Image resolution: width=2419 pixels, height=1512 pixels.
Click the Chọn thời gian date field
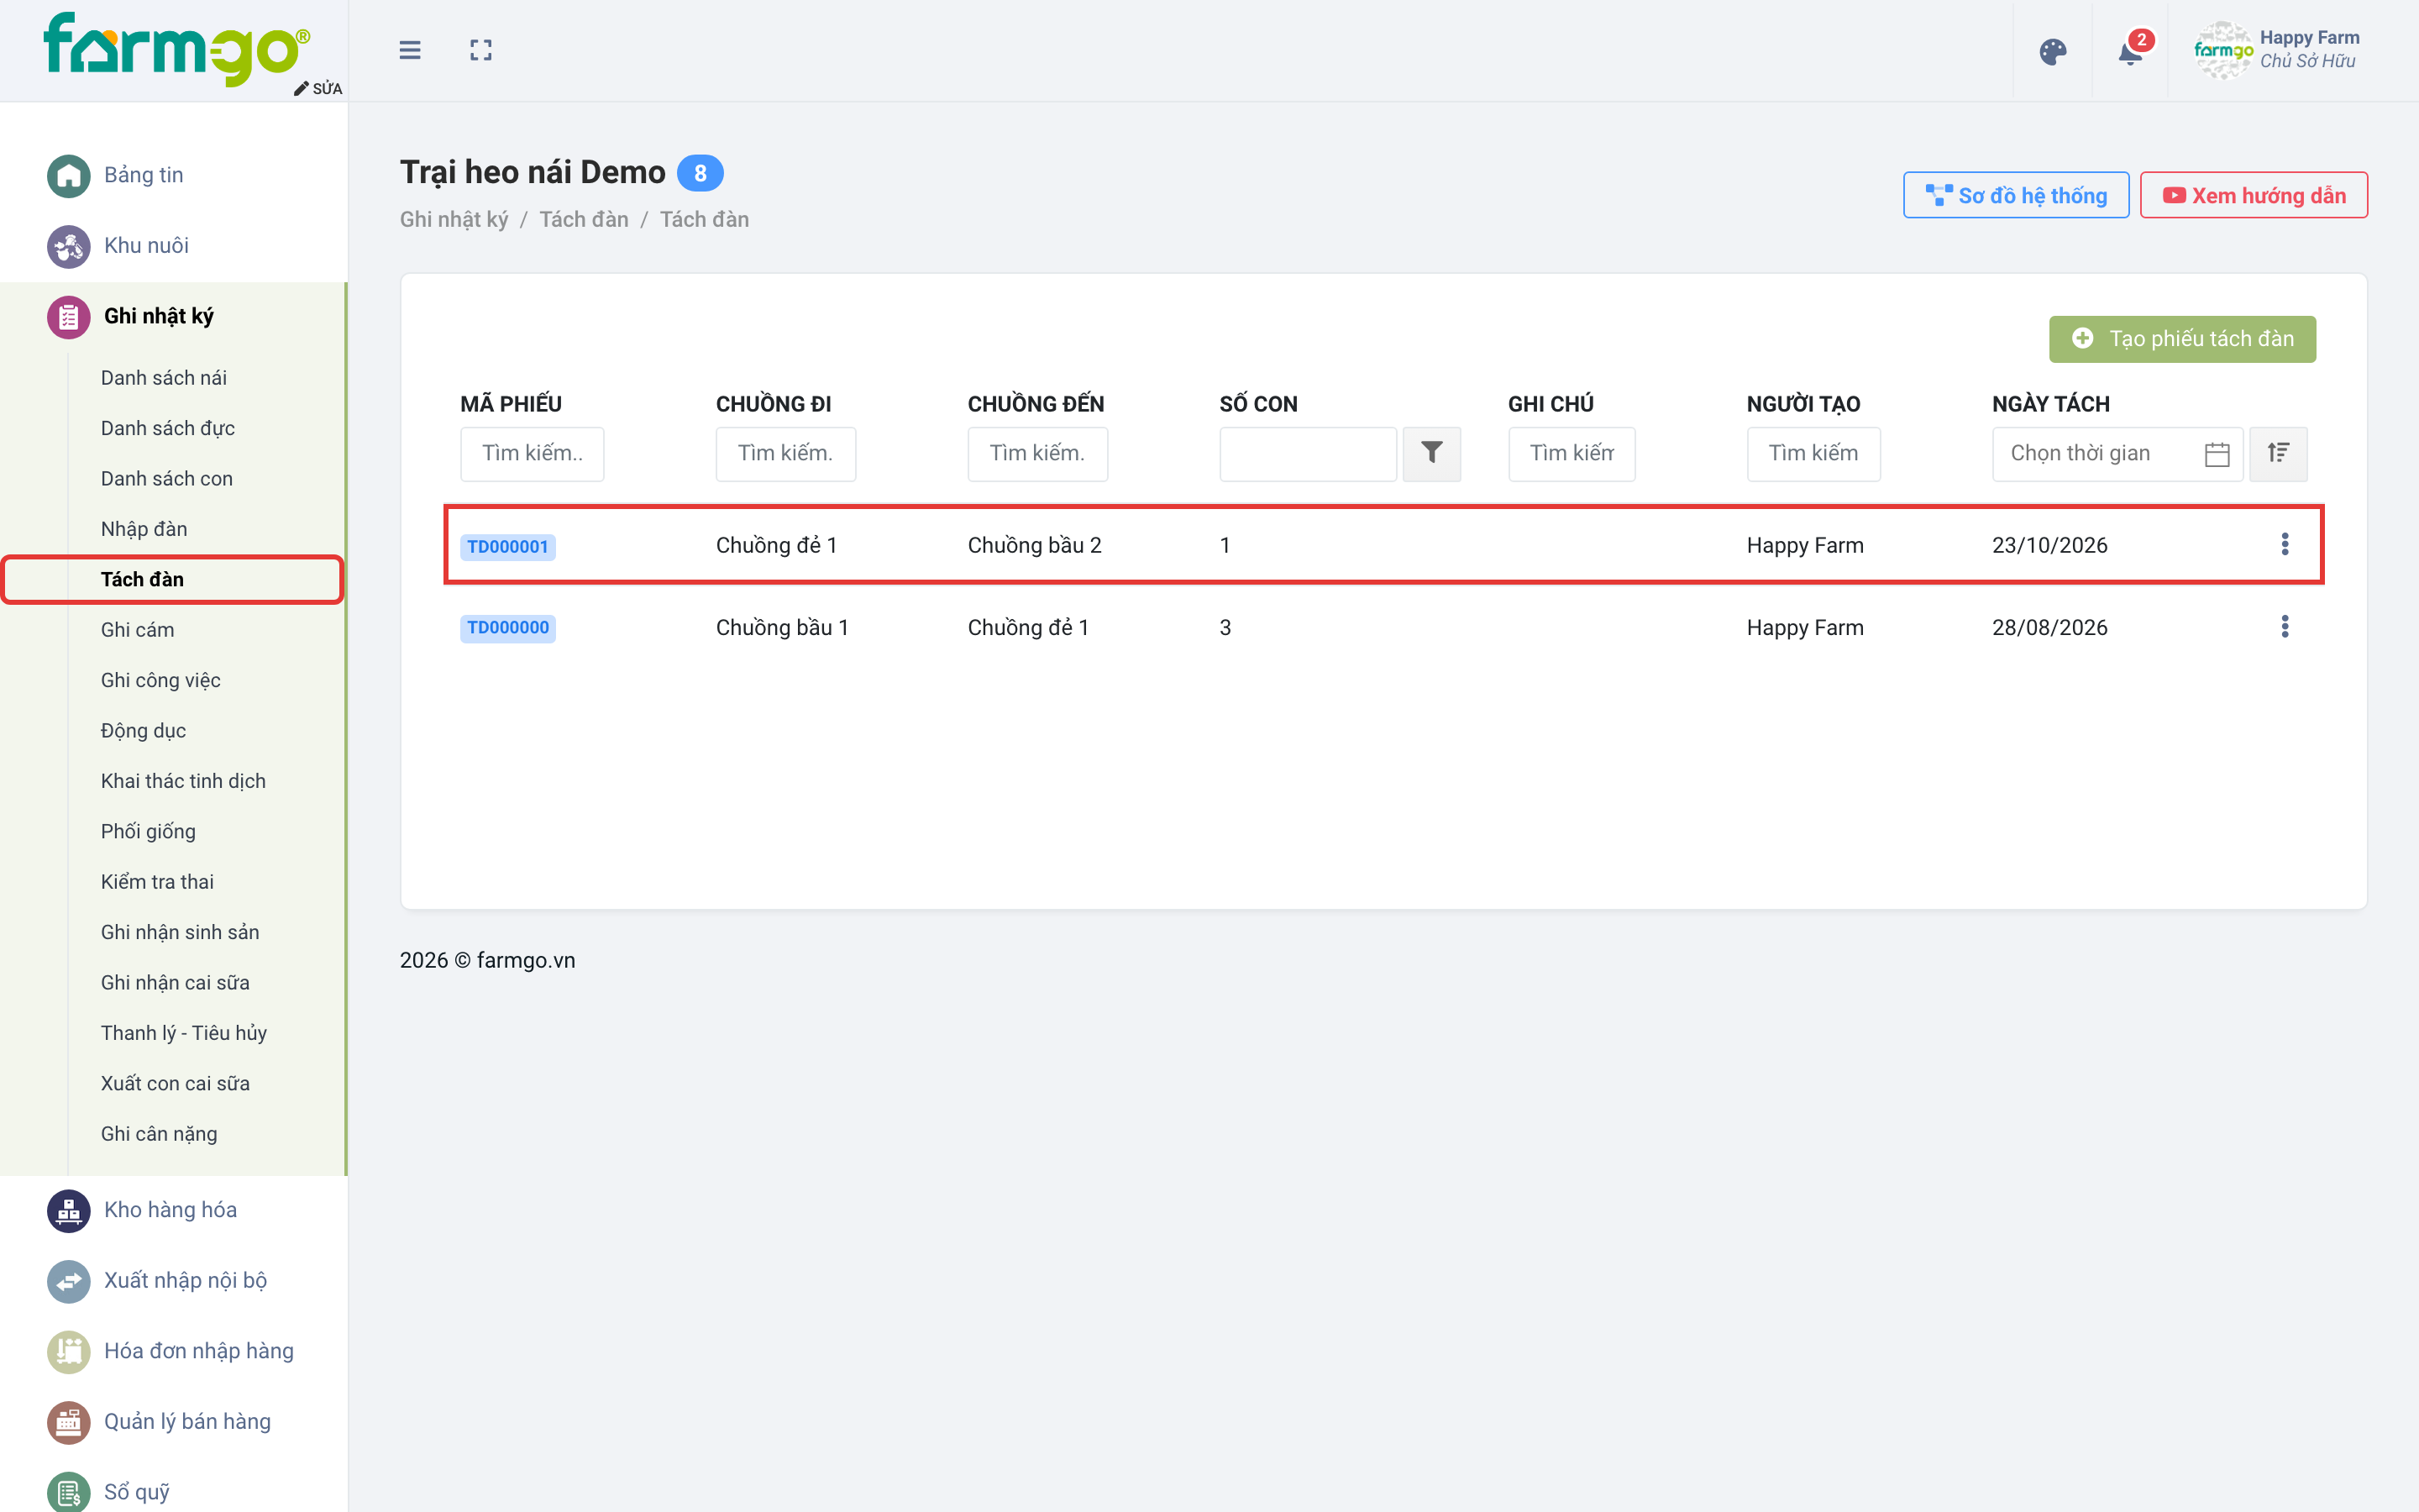click(x=2117, y=454)
